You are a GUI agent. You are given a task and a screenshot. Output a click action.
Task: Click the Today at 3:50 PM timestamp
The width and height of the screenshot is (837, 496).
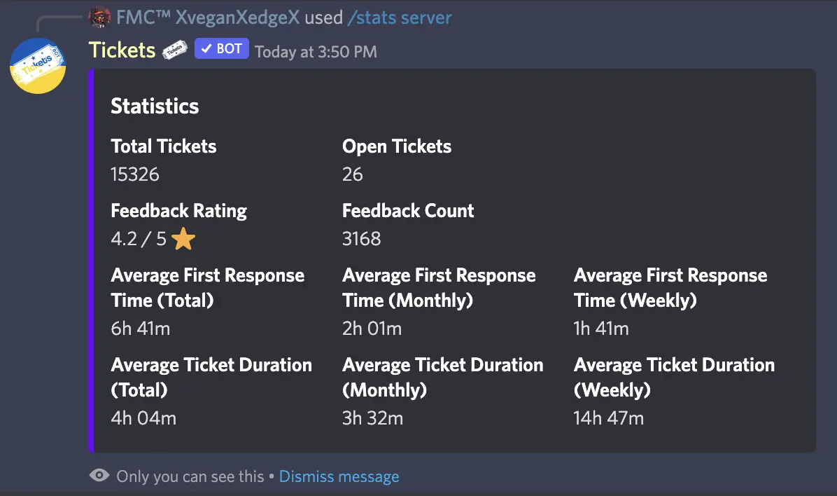coord(316,51)
